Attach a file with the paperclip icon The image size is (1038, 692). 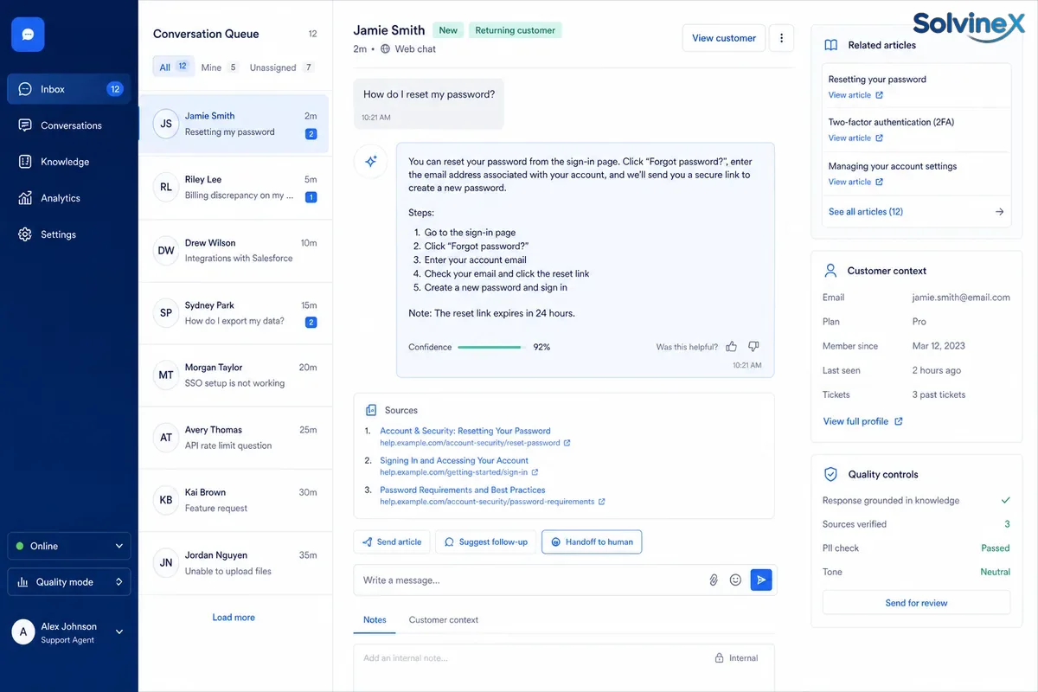click(x=714, y=580)
